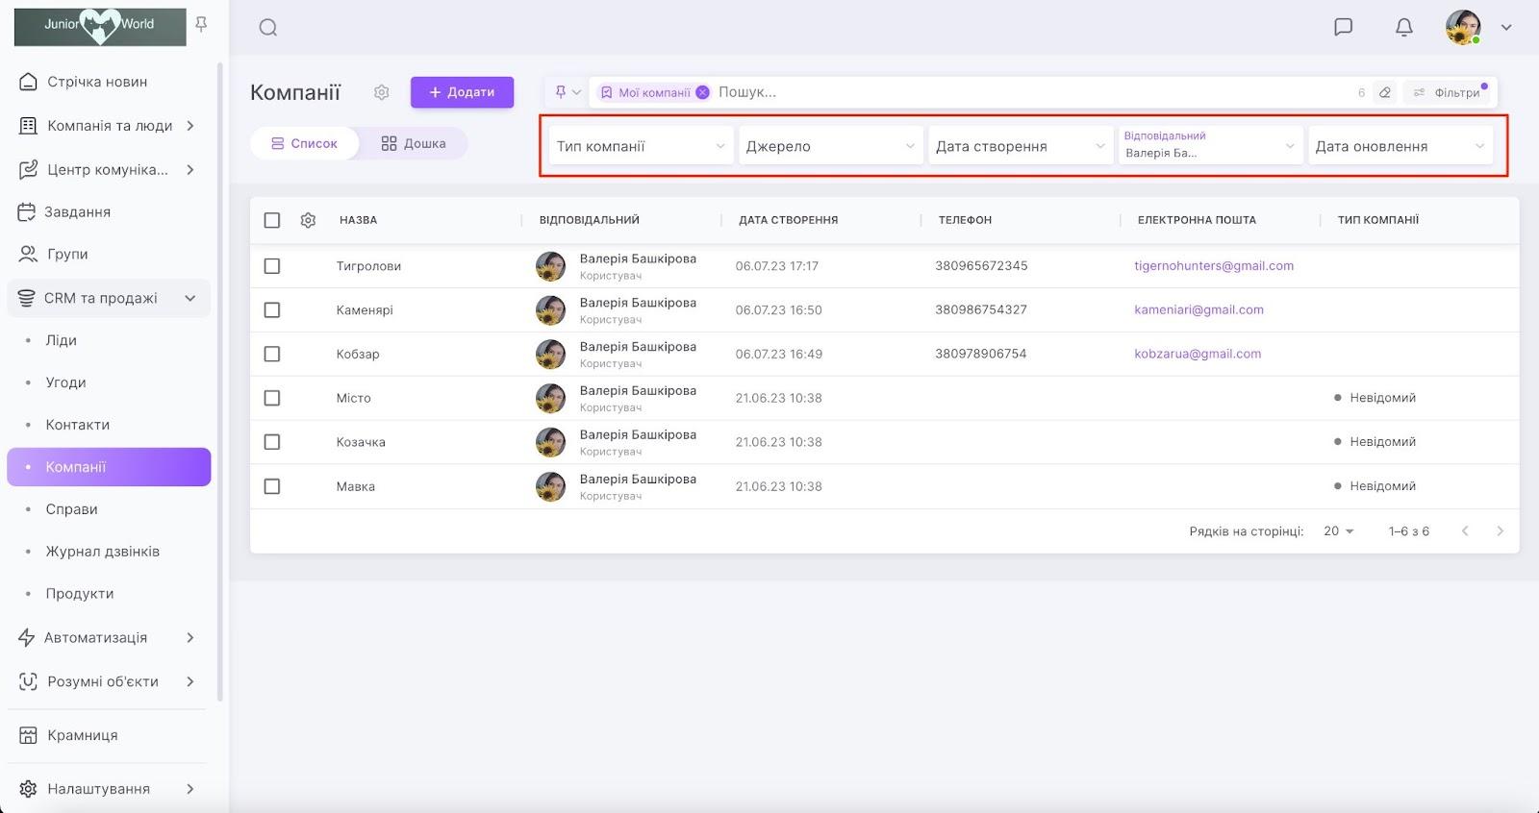The image size is (1539, 813).
Task: Switch to the Дошка view tab
Action: 414,143
